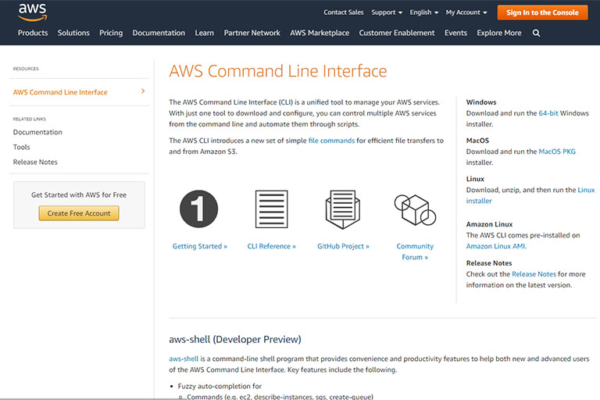The height and width of the screenshot is (400, 600).
Task: Click the Getting Started » link
Action: click(x=200, y=246)
